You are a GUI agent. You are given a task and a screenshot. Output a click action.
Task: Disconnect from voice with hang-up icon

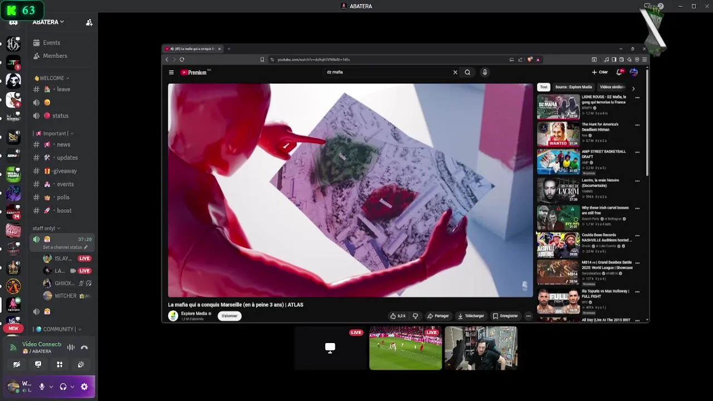coord(84,348)
